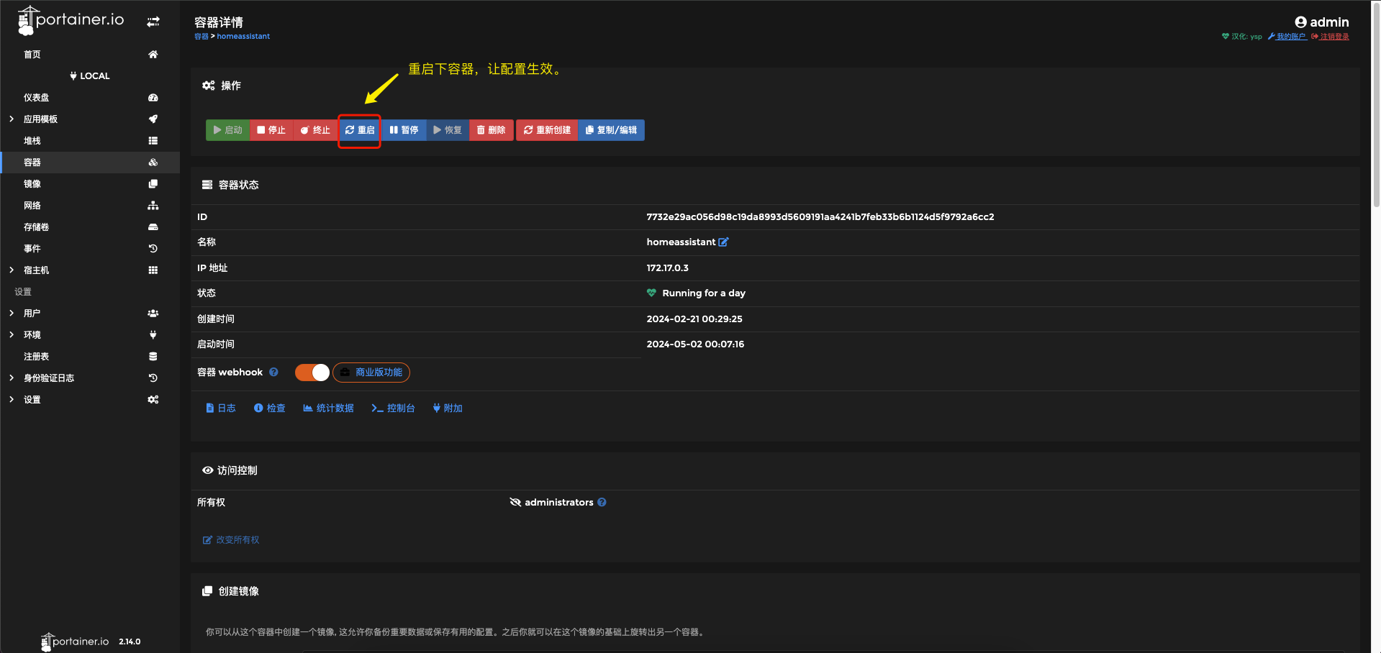Open the 控制台 console link
1381x653 pixels.
click(393, 408)
